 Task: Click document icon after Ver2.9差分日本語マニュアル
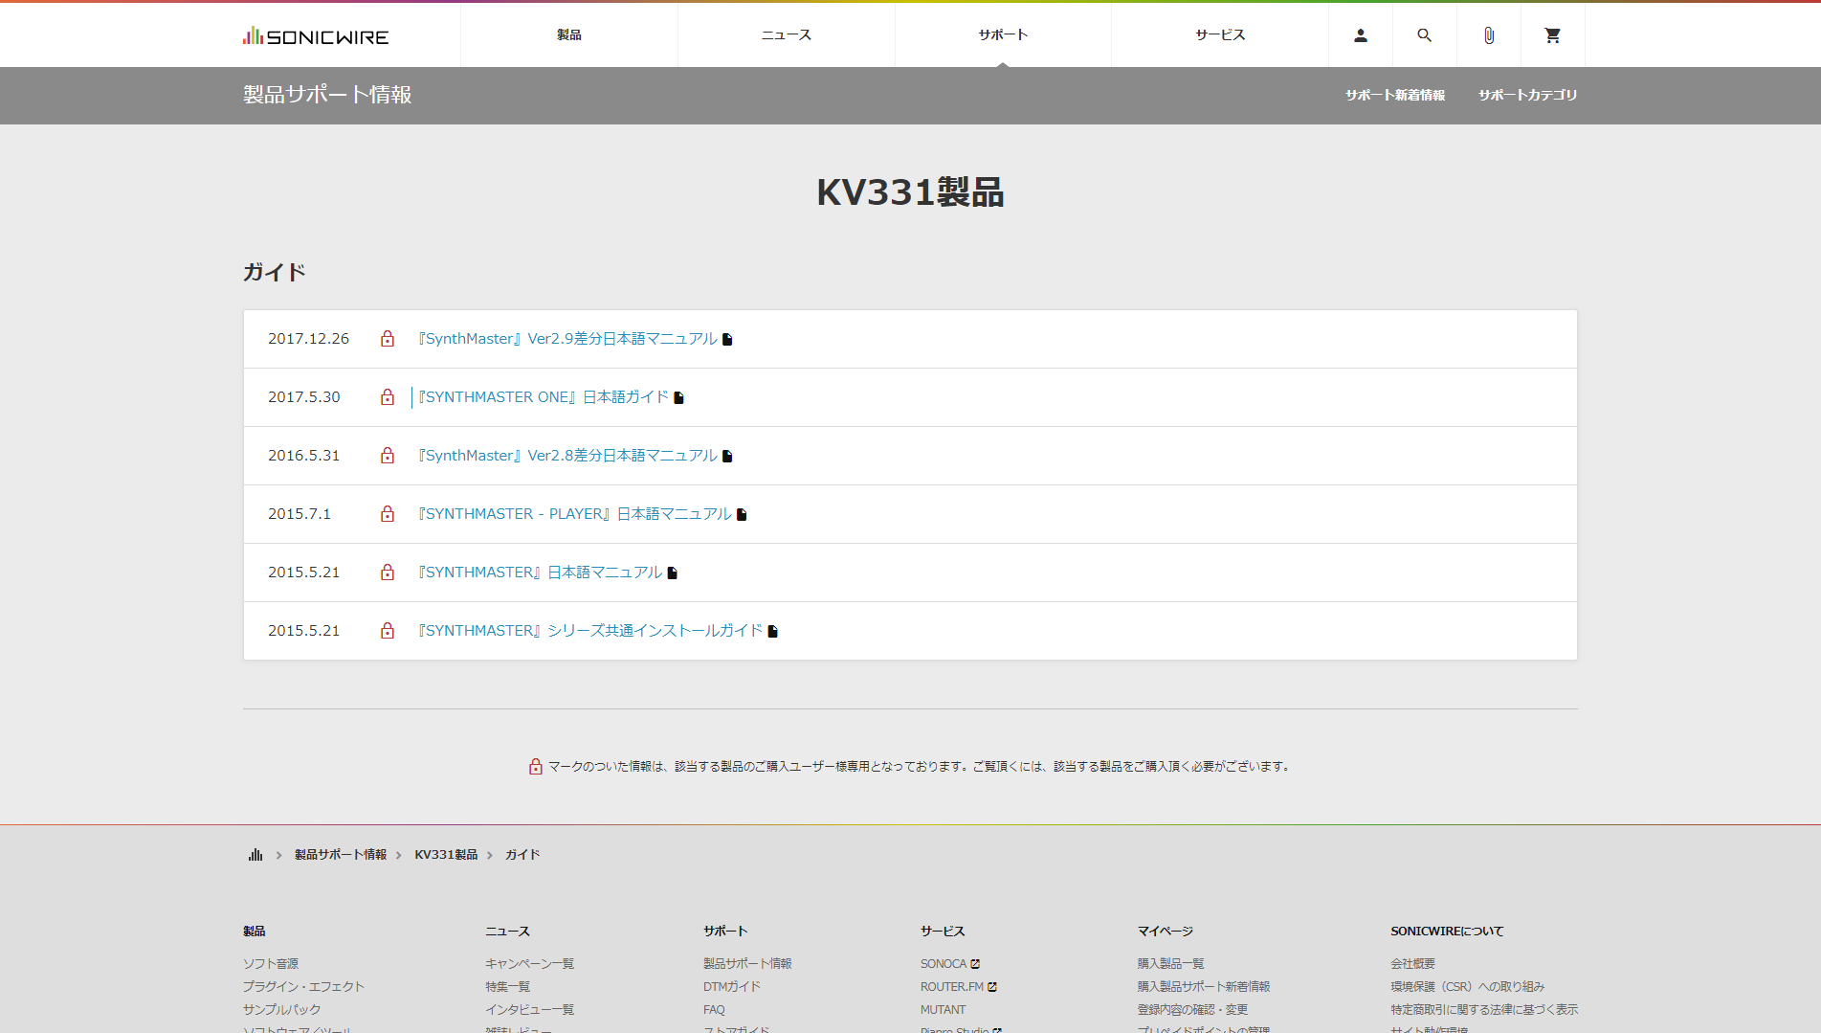(727, 339)
